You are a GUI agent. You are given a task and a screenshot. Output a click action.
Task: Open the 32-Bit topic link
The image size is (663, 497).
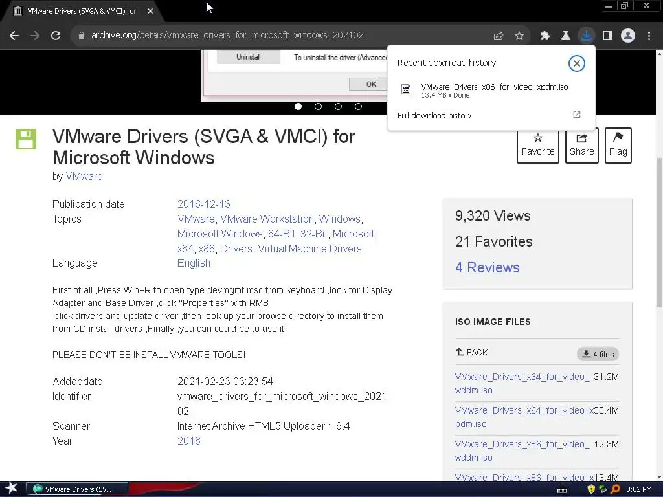(x=314, y=234)
